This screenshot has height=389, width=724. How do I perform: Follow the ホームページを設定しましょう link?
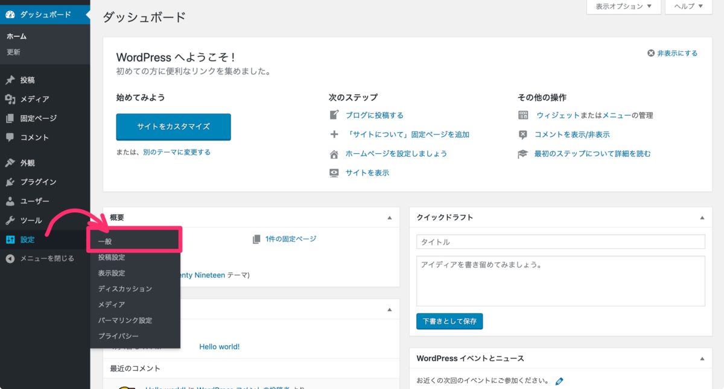[x=396, y=154]
